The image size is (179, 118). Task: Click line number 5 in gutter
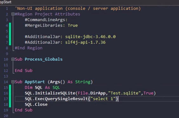point(7,31)
